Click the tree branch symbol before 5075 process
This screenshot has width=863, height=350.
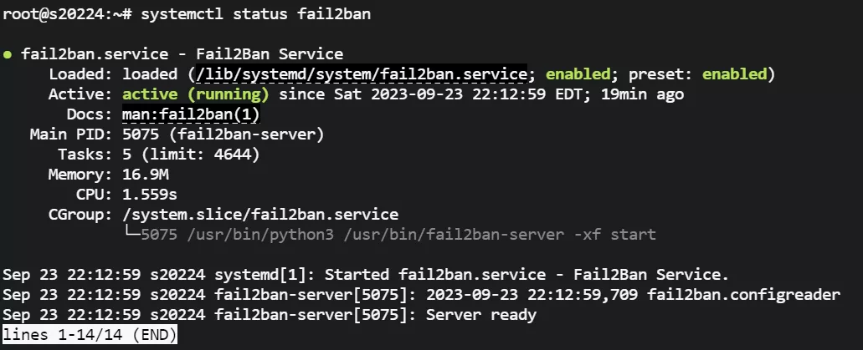coord(131,234)
